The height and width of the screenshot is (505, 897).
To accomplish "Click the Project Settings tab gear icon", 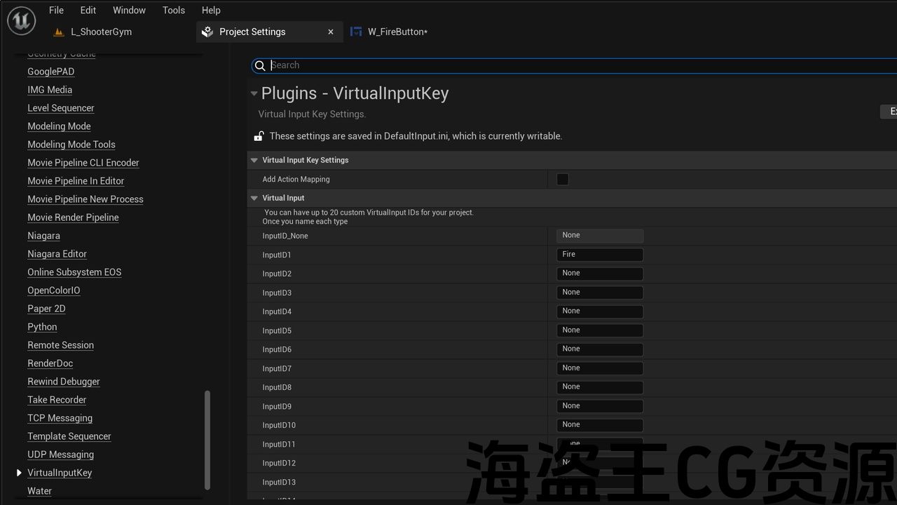I will click(207, 32).
